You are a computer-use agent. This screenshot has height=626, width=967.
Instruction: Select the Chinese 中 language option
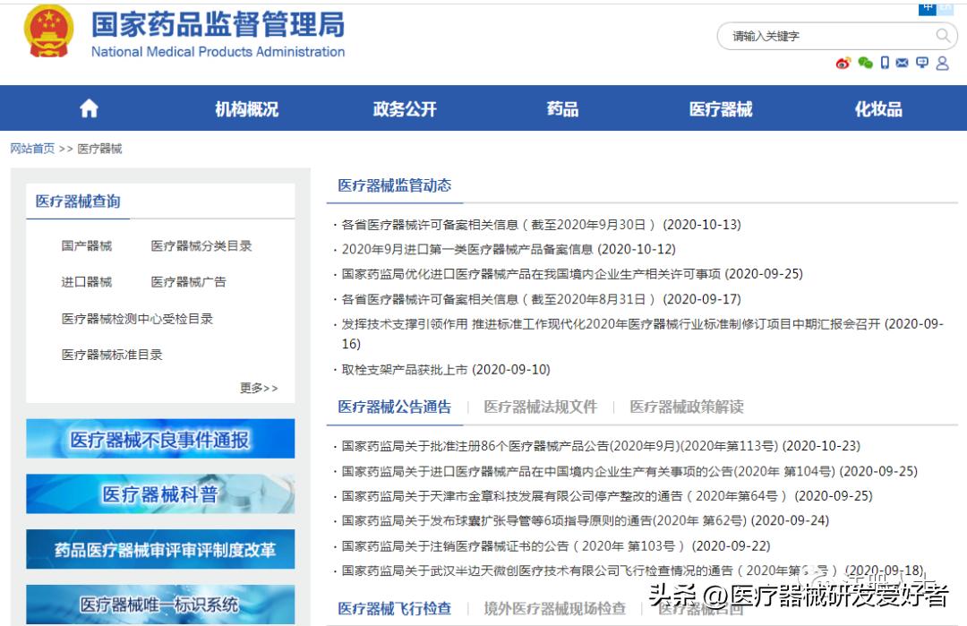tap(928, 9)
